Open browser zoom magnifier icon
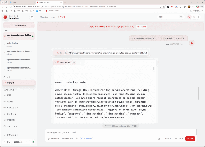Screen dimensions: 205x147 pos(161,7)
